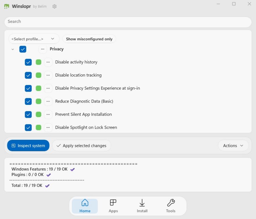Click green status indicator for Disable Spotlight on Lock Screen
This screenshot has width=256, height=219.
click(39, 127)
